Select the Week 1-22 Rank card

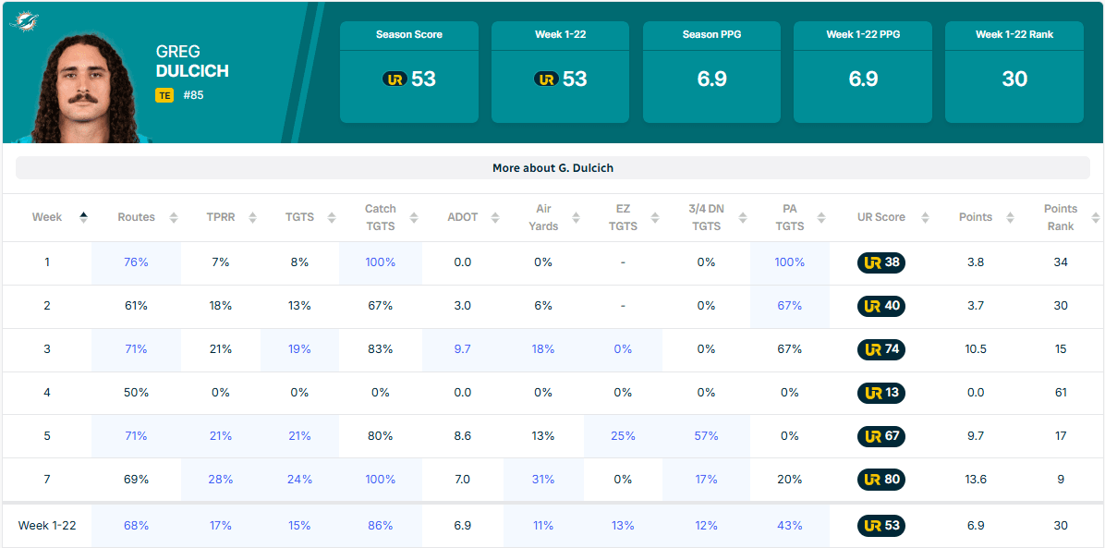click(1014, 72)
